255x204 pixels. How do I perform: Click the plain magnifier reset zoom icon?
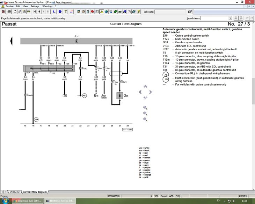point(145,108)
